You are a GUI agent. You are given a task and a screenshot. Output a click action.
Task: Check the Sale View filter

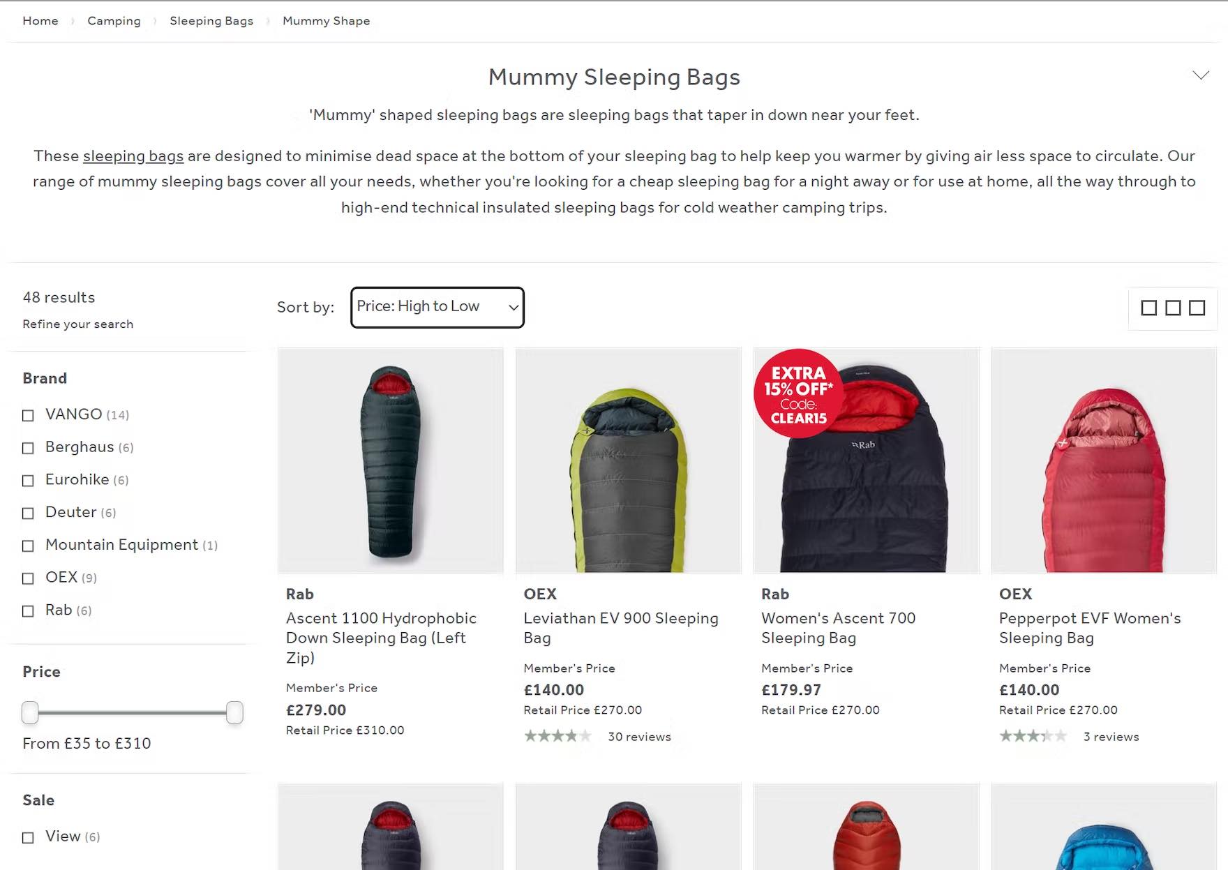pyautogui.click(x=28, y=837)
